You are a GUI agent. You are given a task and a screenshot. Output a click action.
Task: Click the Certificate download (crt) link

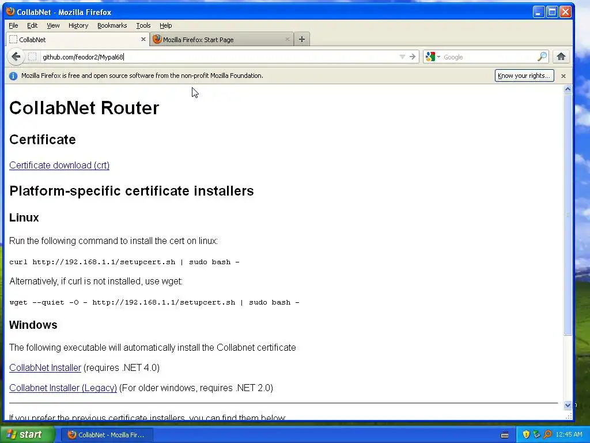tap(59, 166)
